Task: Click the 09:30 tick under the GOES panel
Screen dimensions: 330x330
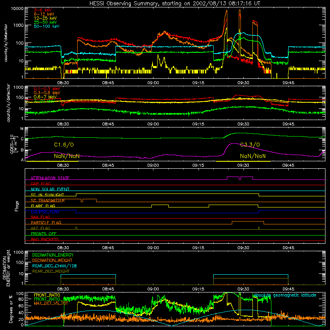Action: pos(243,165)
